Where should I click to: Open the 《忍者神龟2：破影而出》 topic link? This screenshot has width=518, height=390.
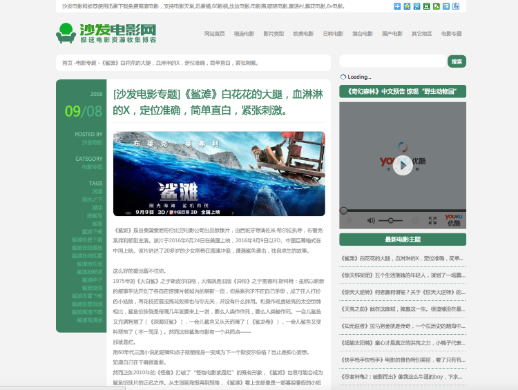point(401,376)
